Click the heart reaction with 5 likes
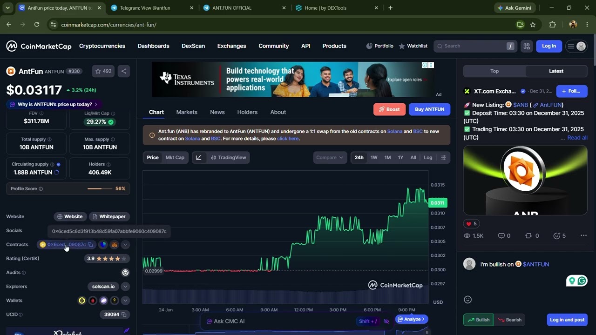The height and width of the screenshot is (335, 596). click(472, 224)
